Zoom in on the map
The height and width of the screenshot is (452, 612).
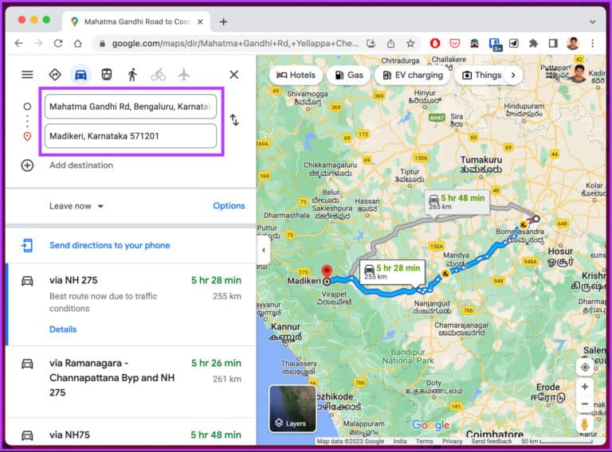point(585,387)
